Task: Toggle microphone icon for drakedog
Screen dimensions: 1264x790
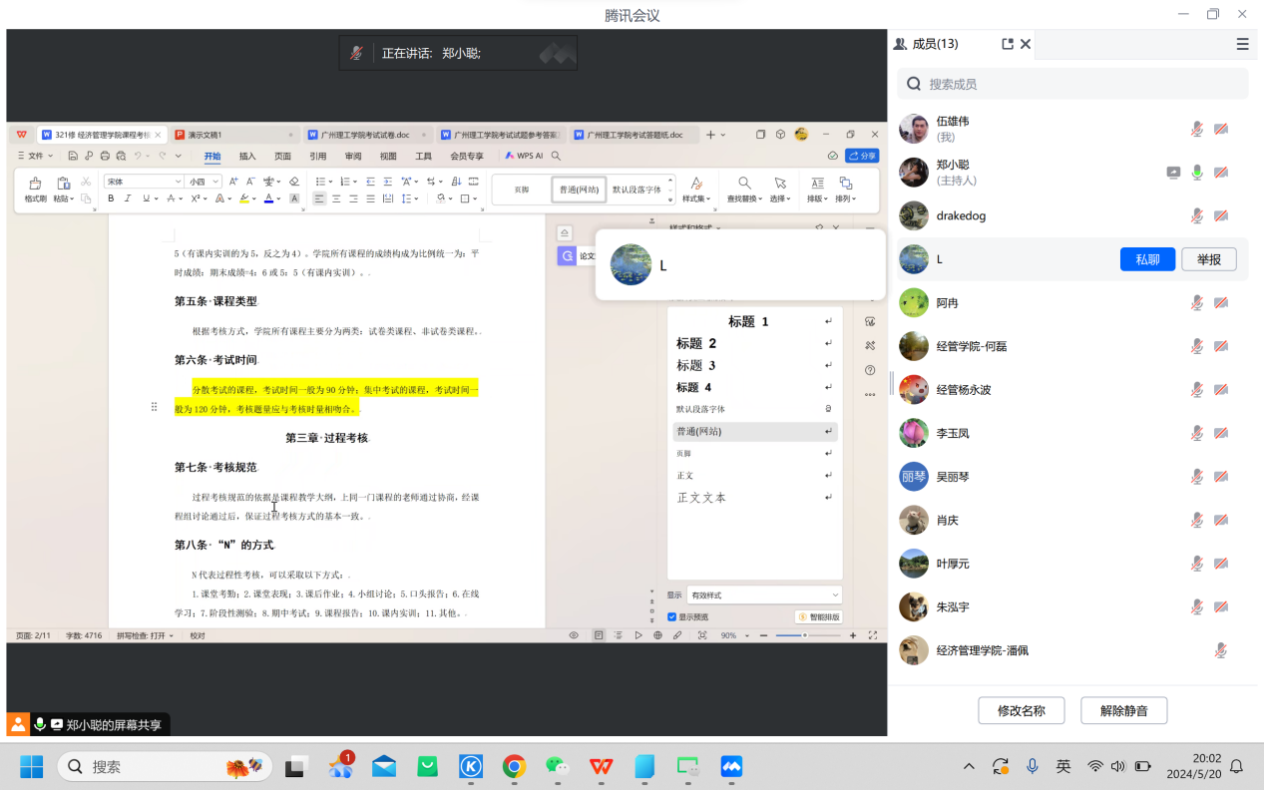Action: tap(1197, 216)
